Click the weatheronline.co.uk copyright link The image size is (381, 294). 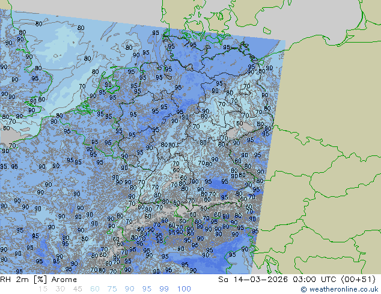(340, 289)
